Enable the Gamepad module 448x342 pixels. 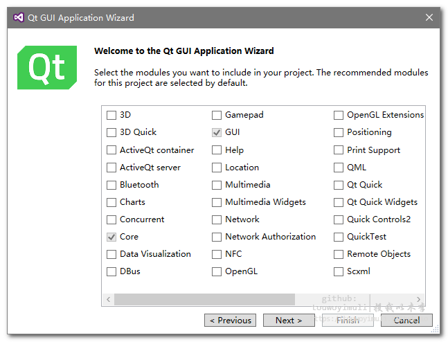tap(217, 115)
